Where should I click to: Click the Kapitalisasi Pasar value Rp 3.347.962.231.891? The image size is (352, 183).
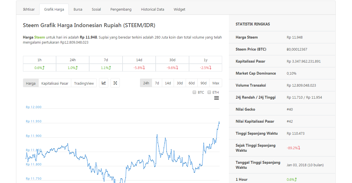[304, 61]
